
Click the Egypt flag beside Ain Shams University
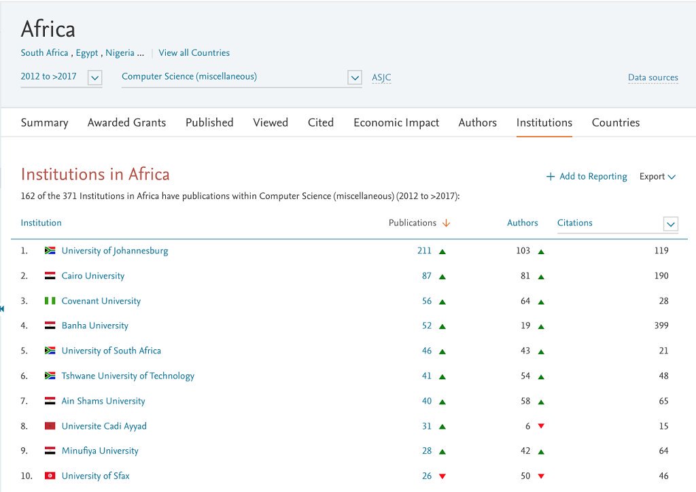(x=50, y=401)
